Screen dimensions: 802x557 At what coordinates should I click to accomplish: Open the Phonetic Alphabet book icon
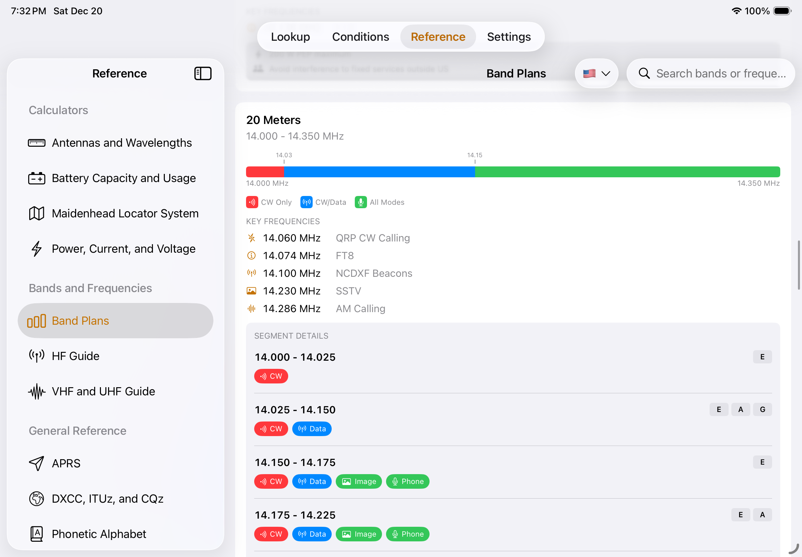click(x=37, y=534)
